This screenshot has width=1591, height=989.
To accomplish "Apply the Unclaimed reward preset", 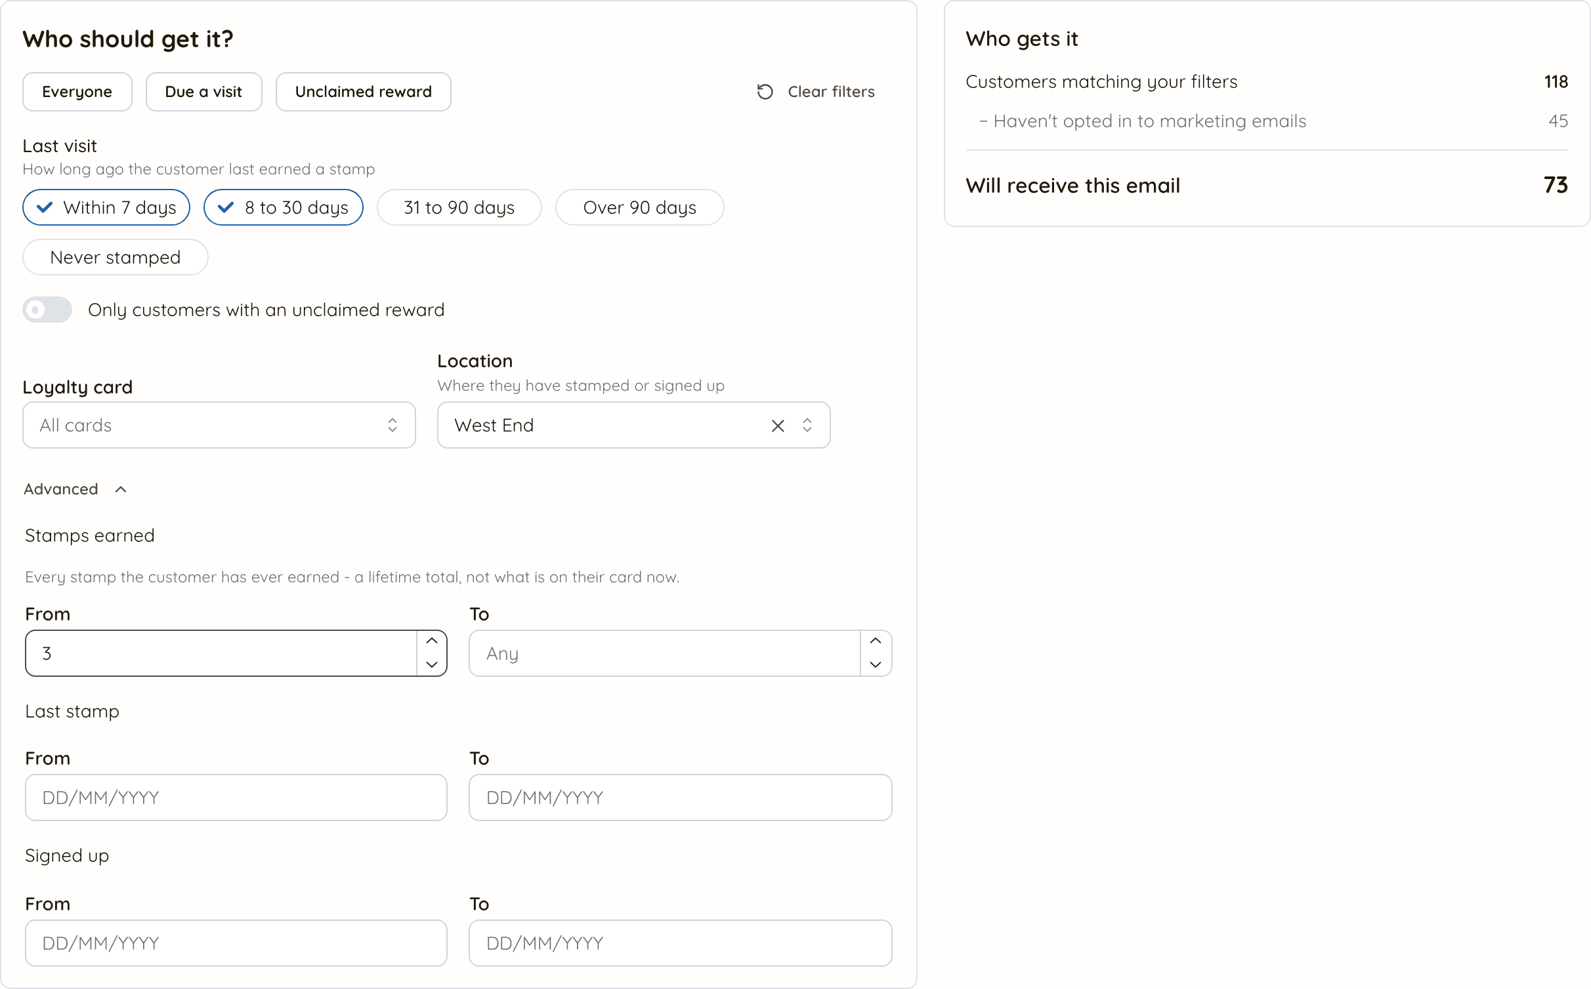I will click(364, 92).
